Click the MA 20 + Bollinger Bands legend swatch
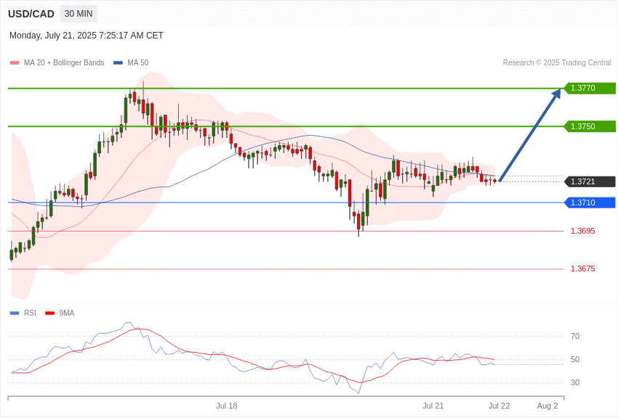Viewport: 618px width, 418px height. click(15, 63)
